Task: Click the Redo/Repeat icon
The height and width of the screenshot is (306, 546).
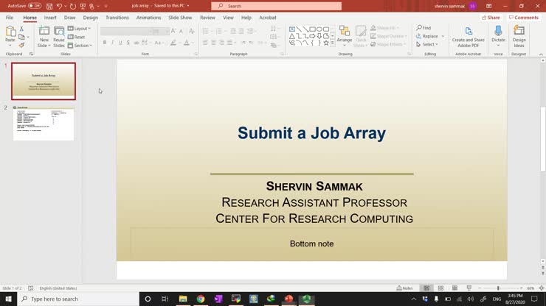Action: (73, 6)
